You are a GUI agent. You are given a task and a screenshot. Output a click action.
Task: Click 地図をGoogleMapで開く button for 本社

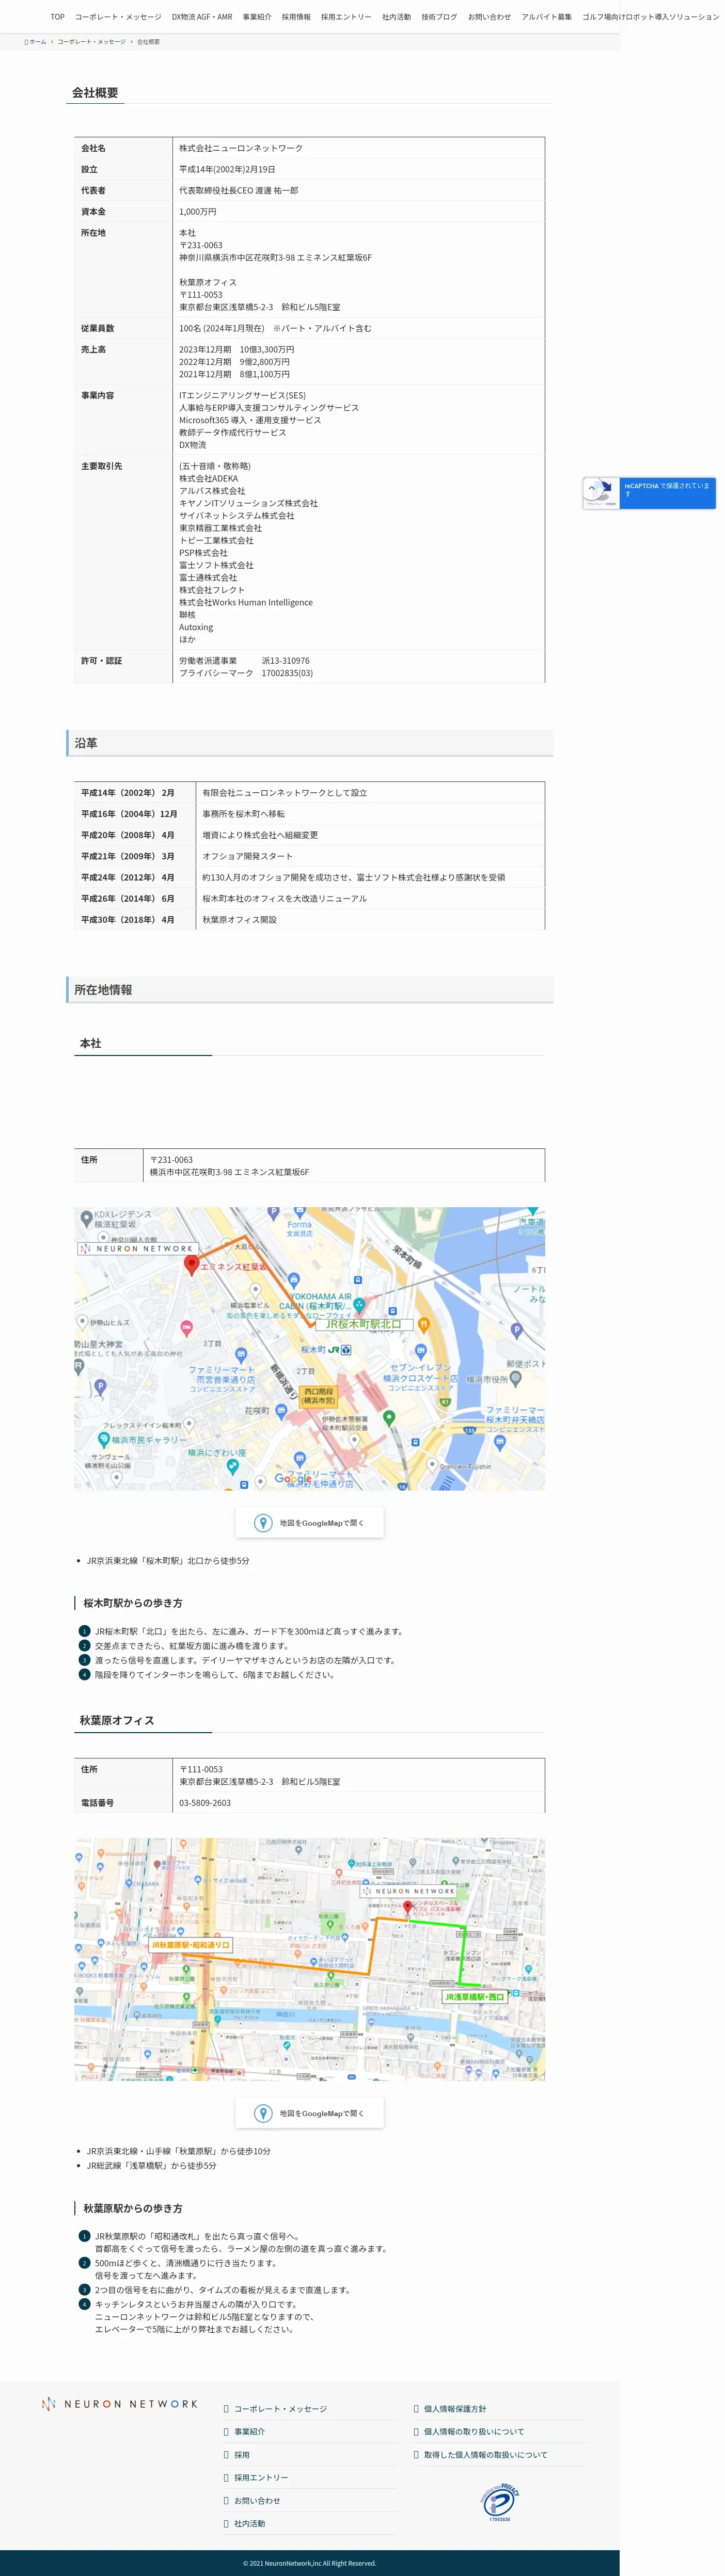pos(309,1523)
